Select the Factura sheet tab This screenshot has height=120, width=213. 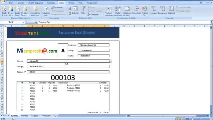coord(15,116)
